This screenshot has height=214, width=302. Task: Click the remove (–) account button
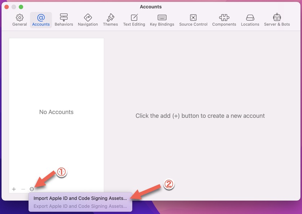pyautogui.click(x=23, y=189)
